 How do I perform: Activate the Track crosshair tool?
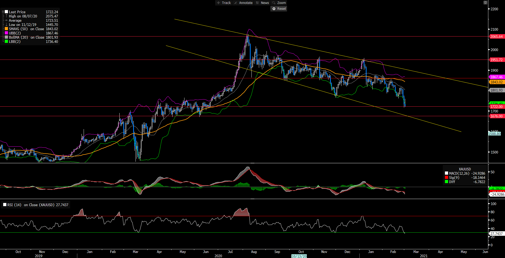pyautogui.click(x=224, y=3)
